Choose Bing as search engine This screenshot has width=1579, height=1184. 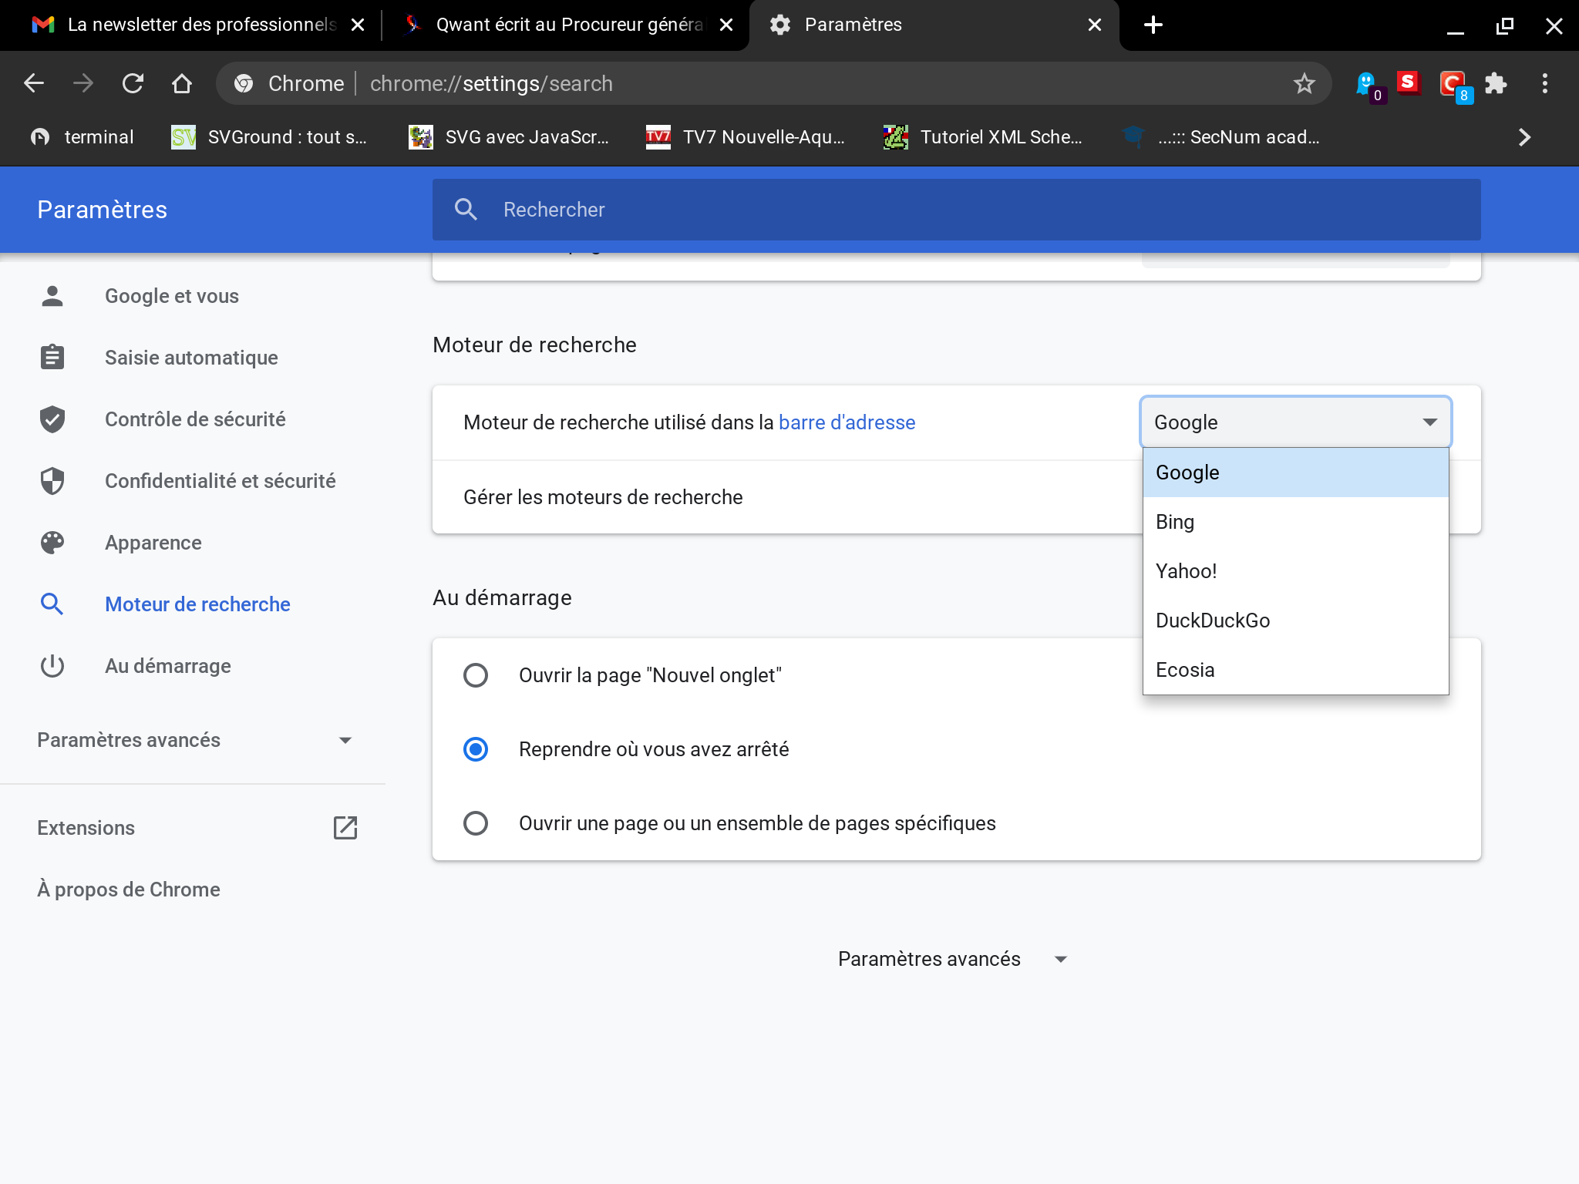[1296, 522]
